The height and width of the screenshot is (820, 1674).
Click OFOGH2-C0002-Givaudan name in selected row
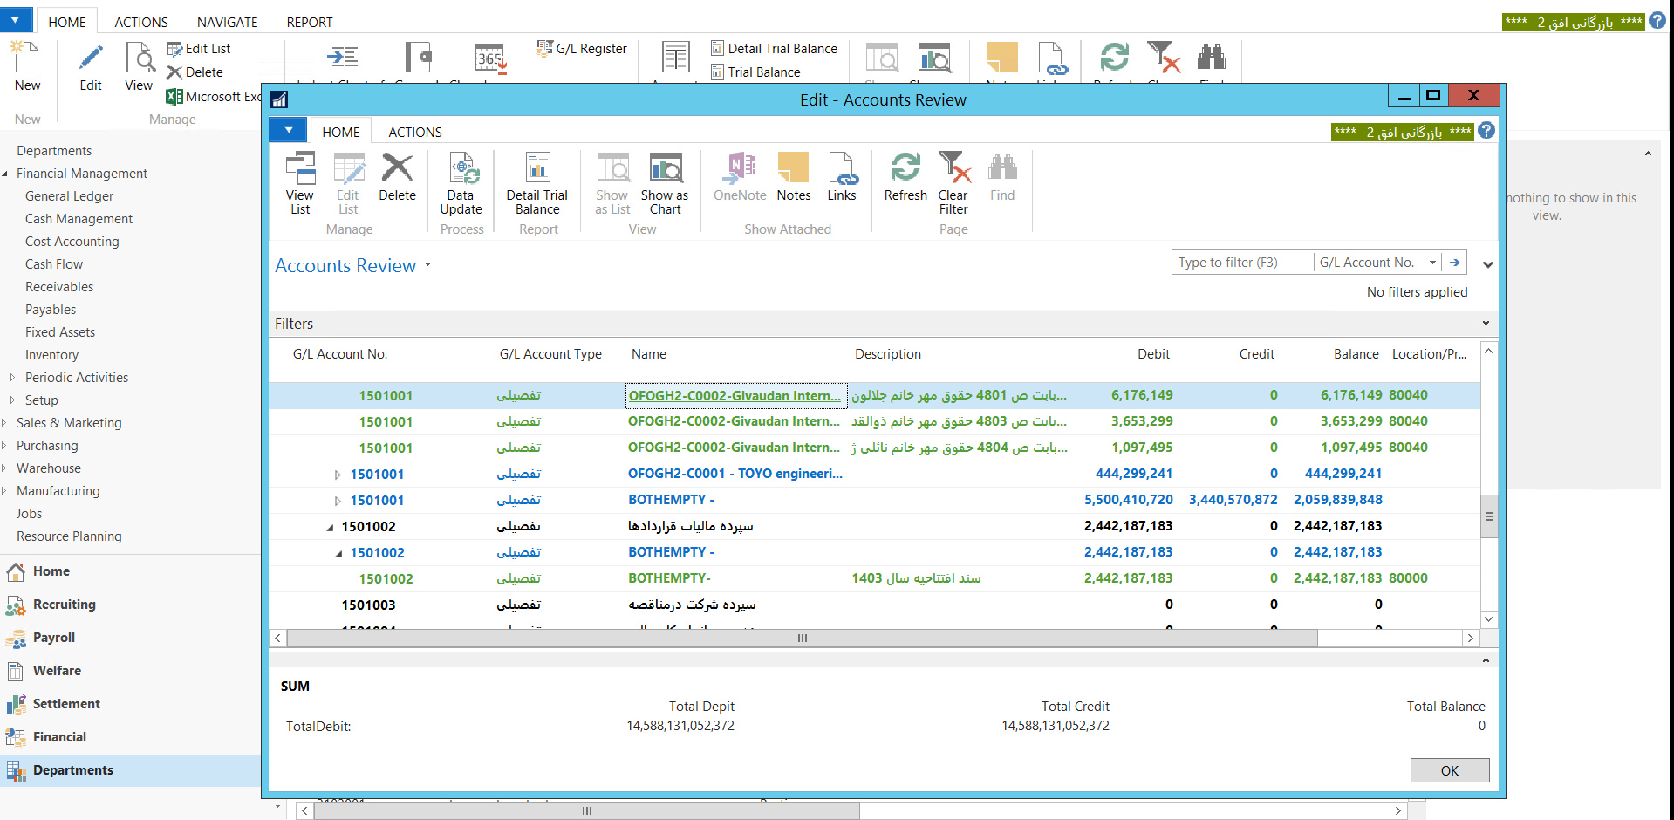click(x=735, y=396)
